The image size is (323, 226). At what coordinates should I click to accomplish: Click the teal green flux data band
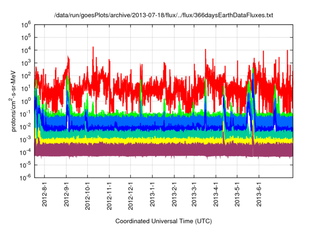click(x=164, y=134)
